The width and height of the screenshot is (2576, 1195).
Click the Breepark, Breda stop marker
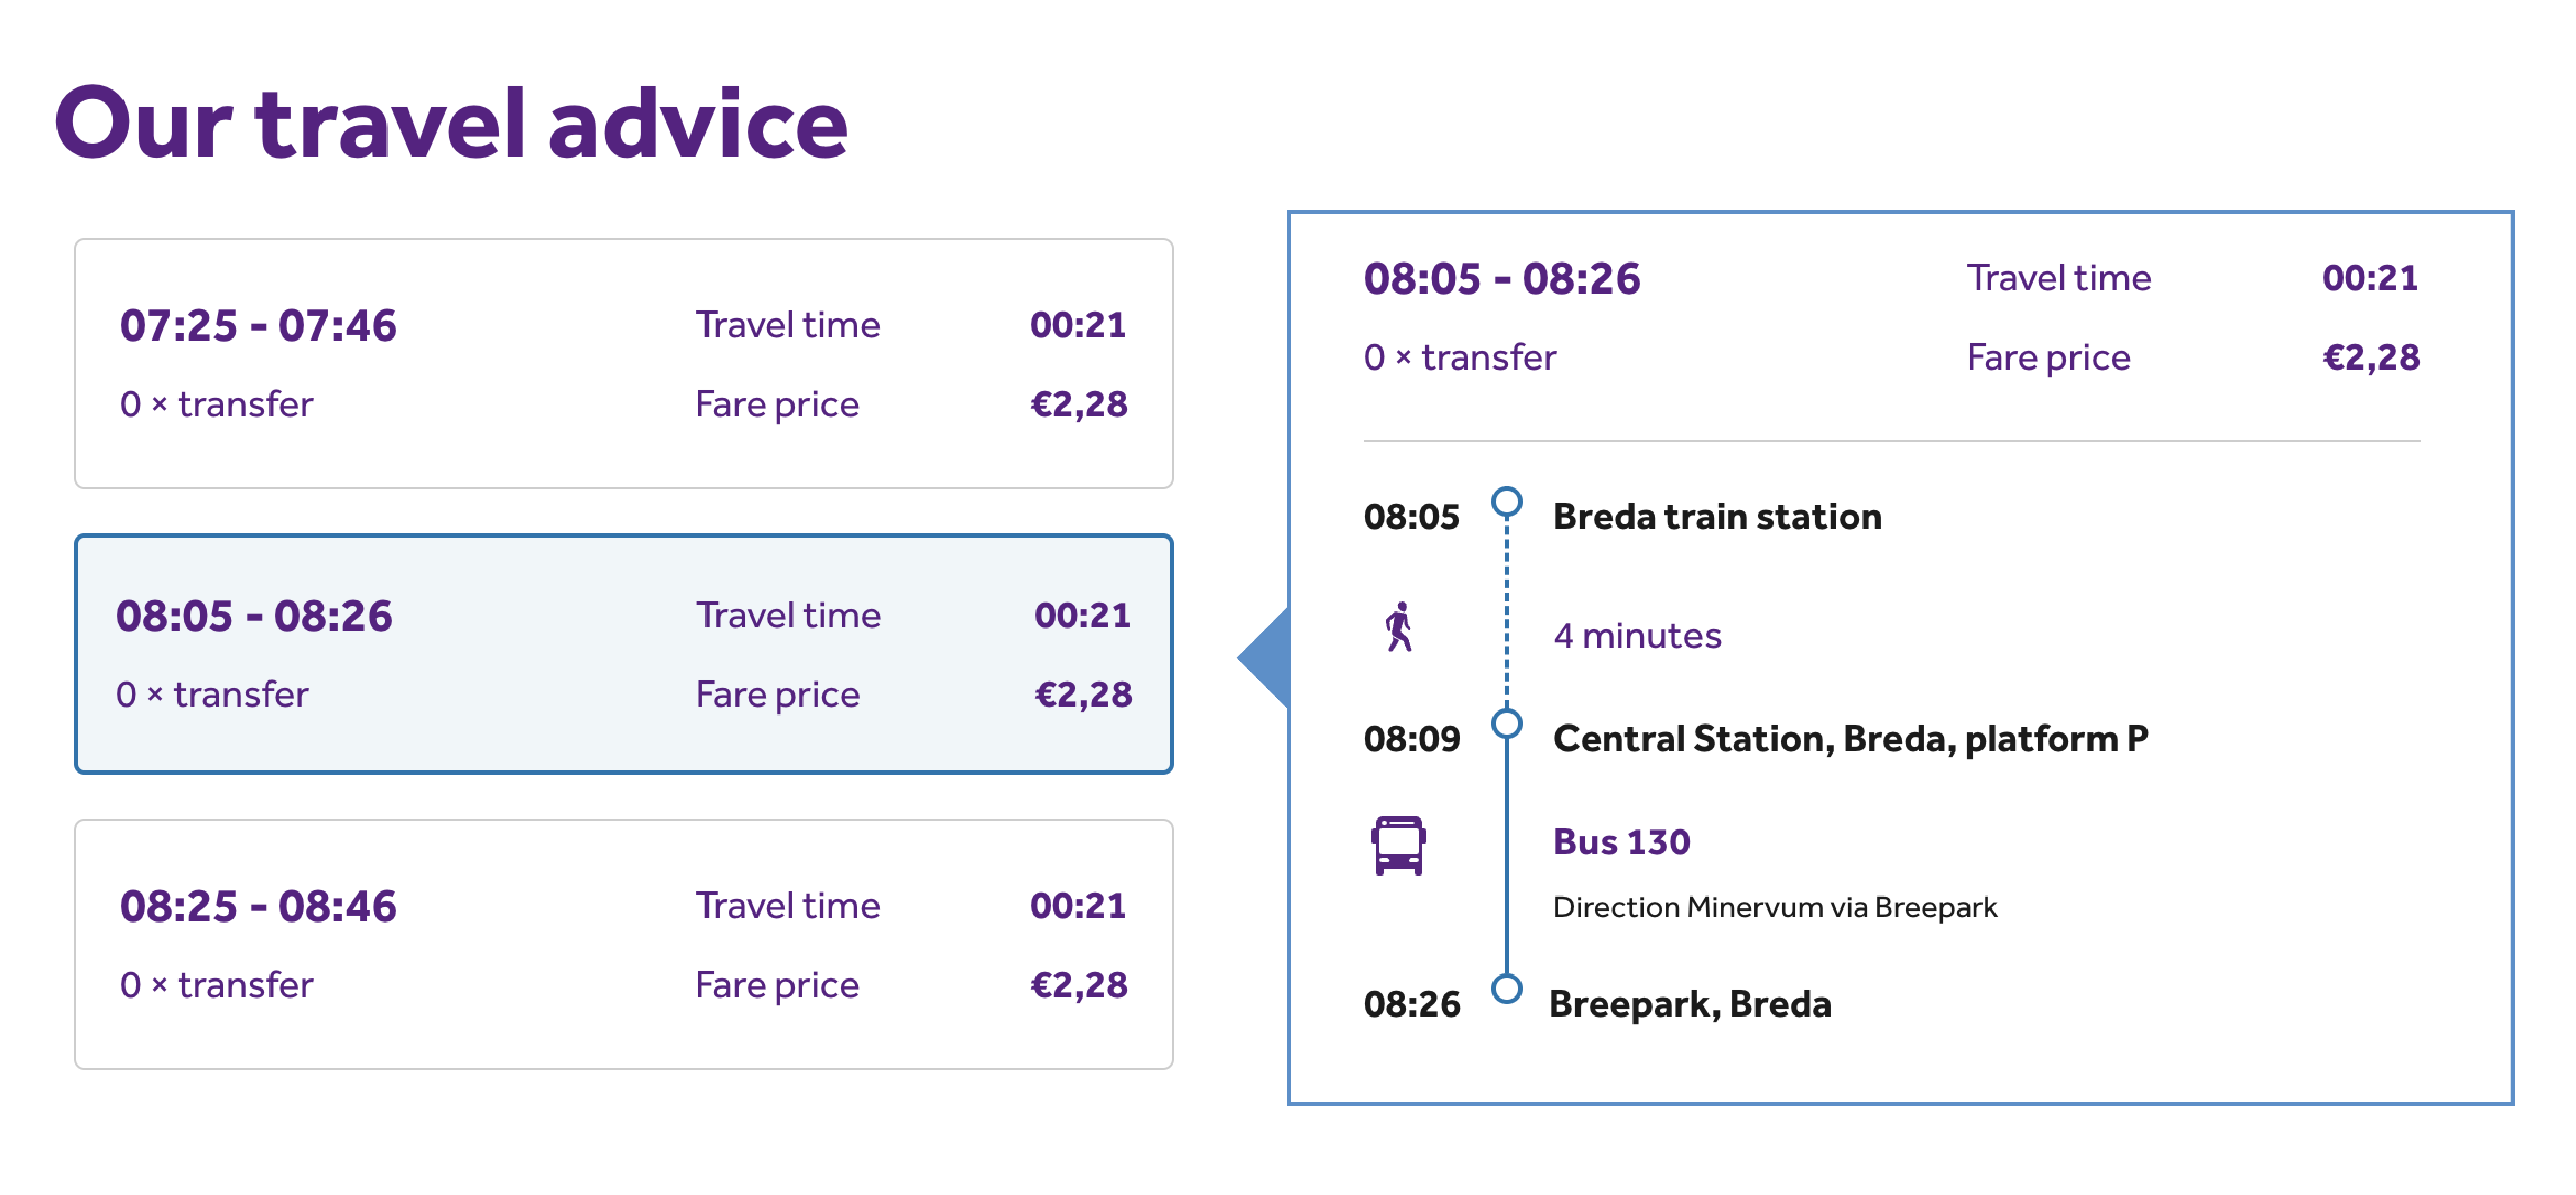pos(1506,989)
